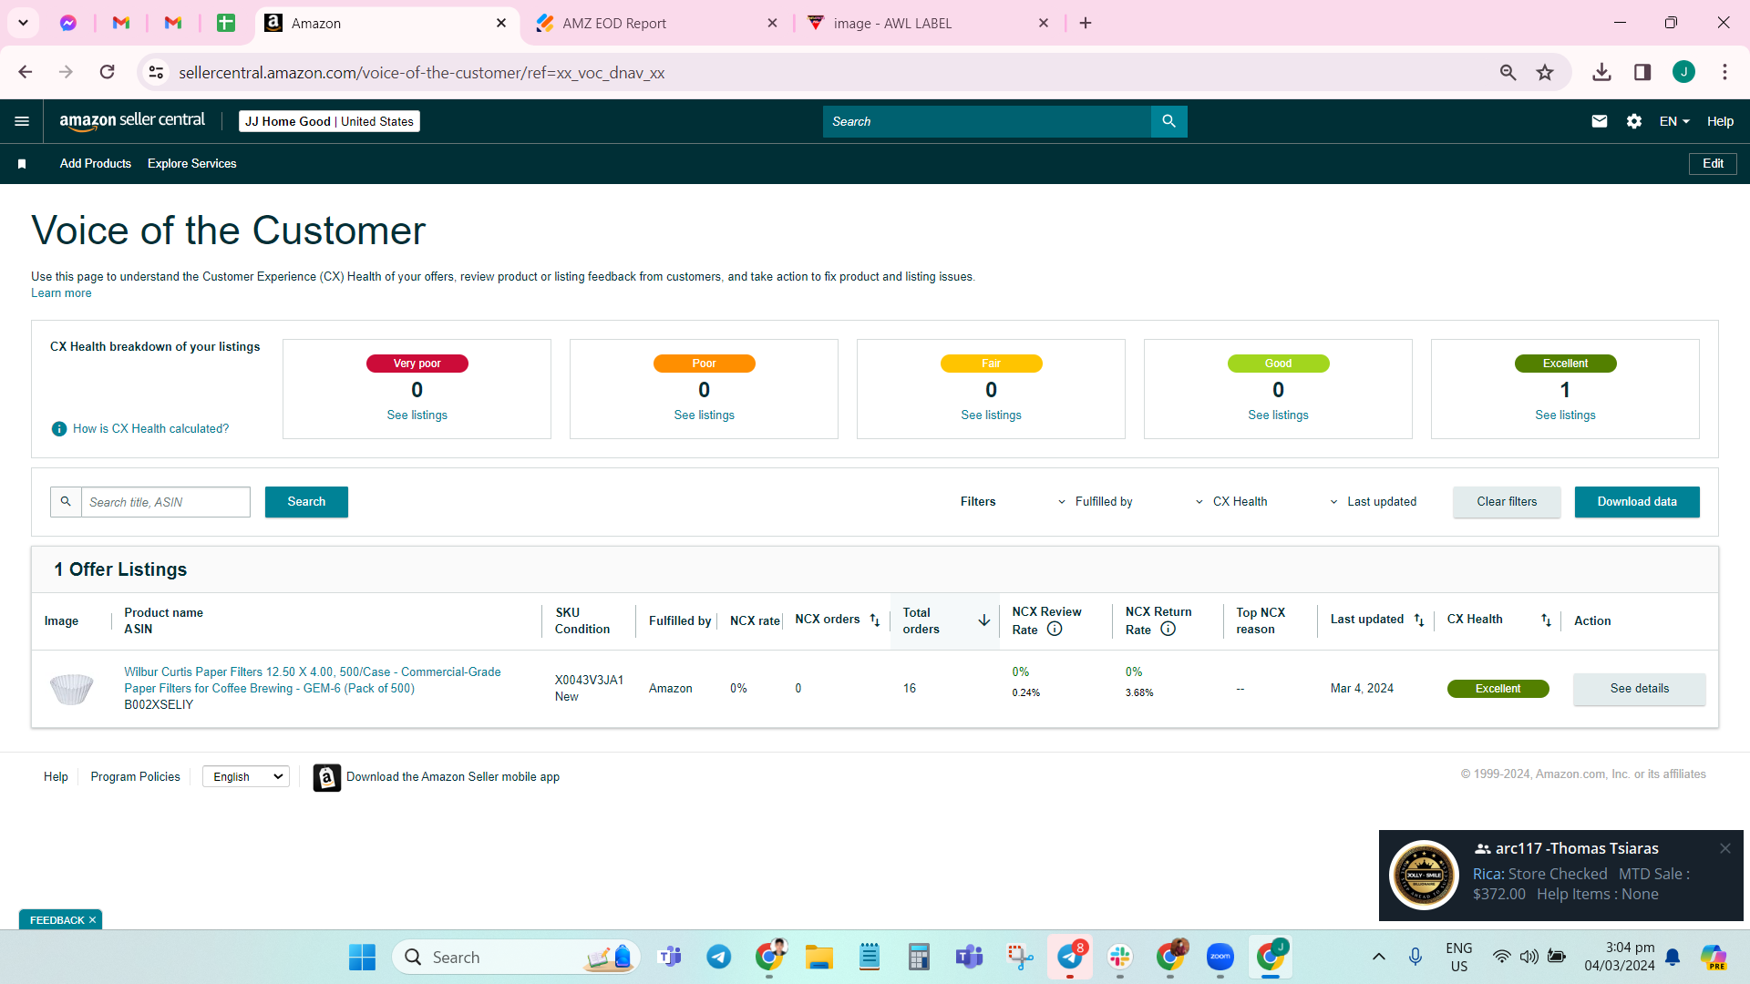This screenshot has height=984, width=1750.
Task: Click the JJ Home Good account switcher
Action: (329, 121)
